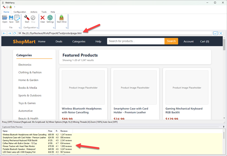Save the configuration with the Save icon
227x156 pixels.
(x=11, y=18)
